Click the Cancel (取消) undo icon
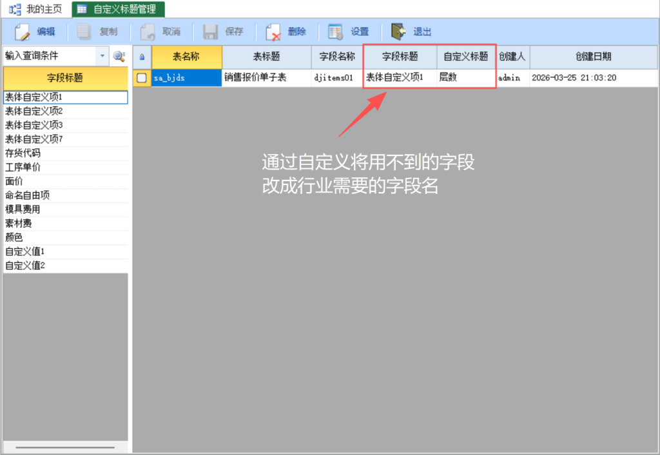 [148, 32]
